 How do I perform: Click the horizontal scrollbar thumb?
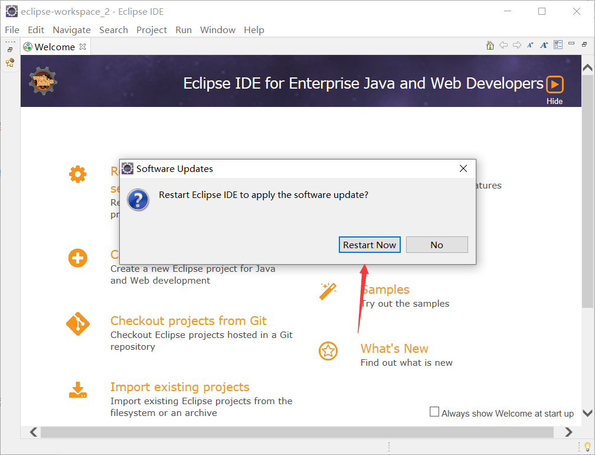click(x=297, y=432)
